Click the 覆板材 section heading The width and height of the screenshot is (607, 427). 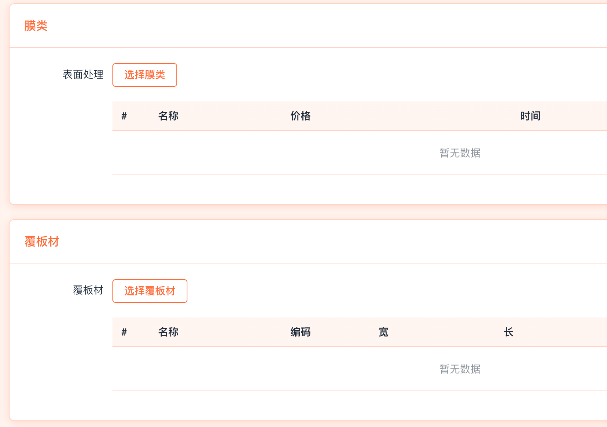(x=42, y=241)
